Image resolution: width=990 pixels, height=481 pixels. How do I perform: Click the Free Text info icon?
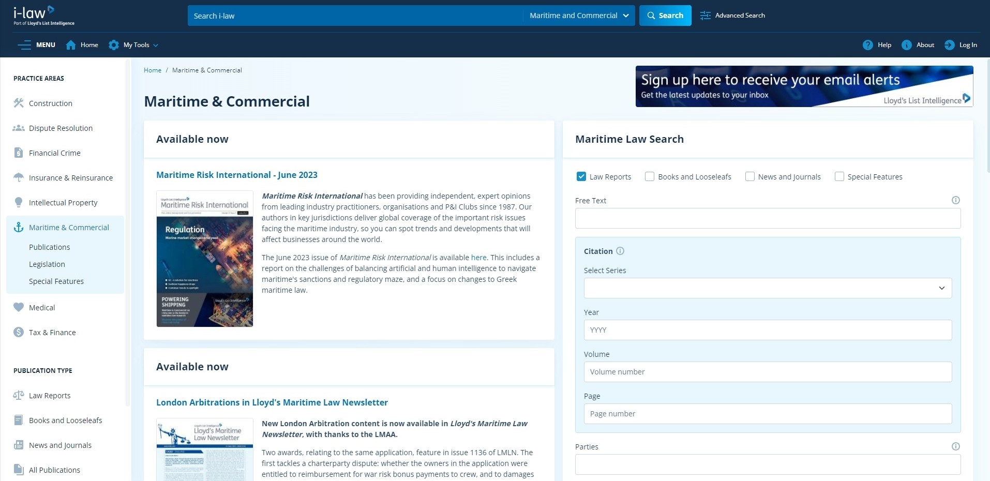tap(956, 200)
